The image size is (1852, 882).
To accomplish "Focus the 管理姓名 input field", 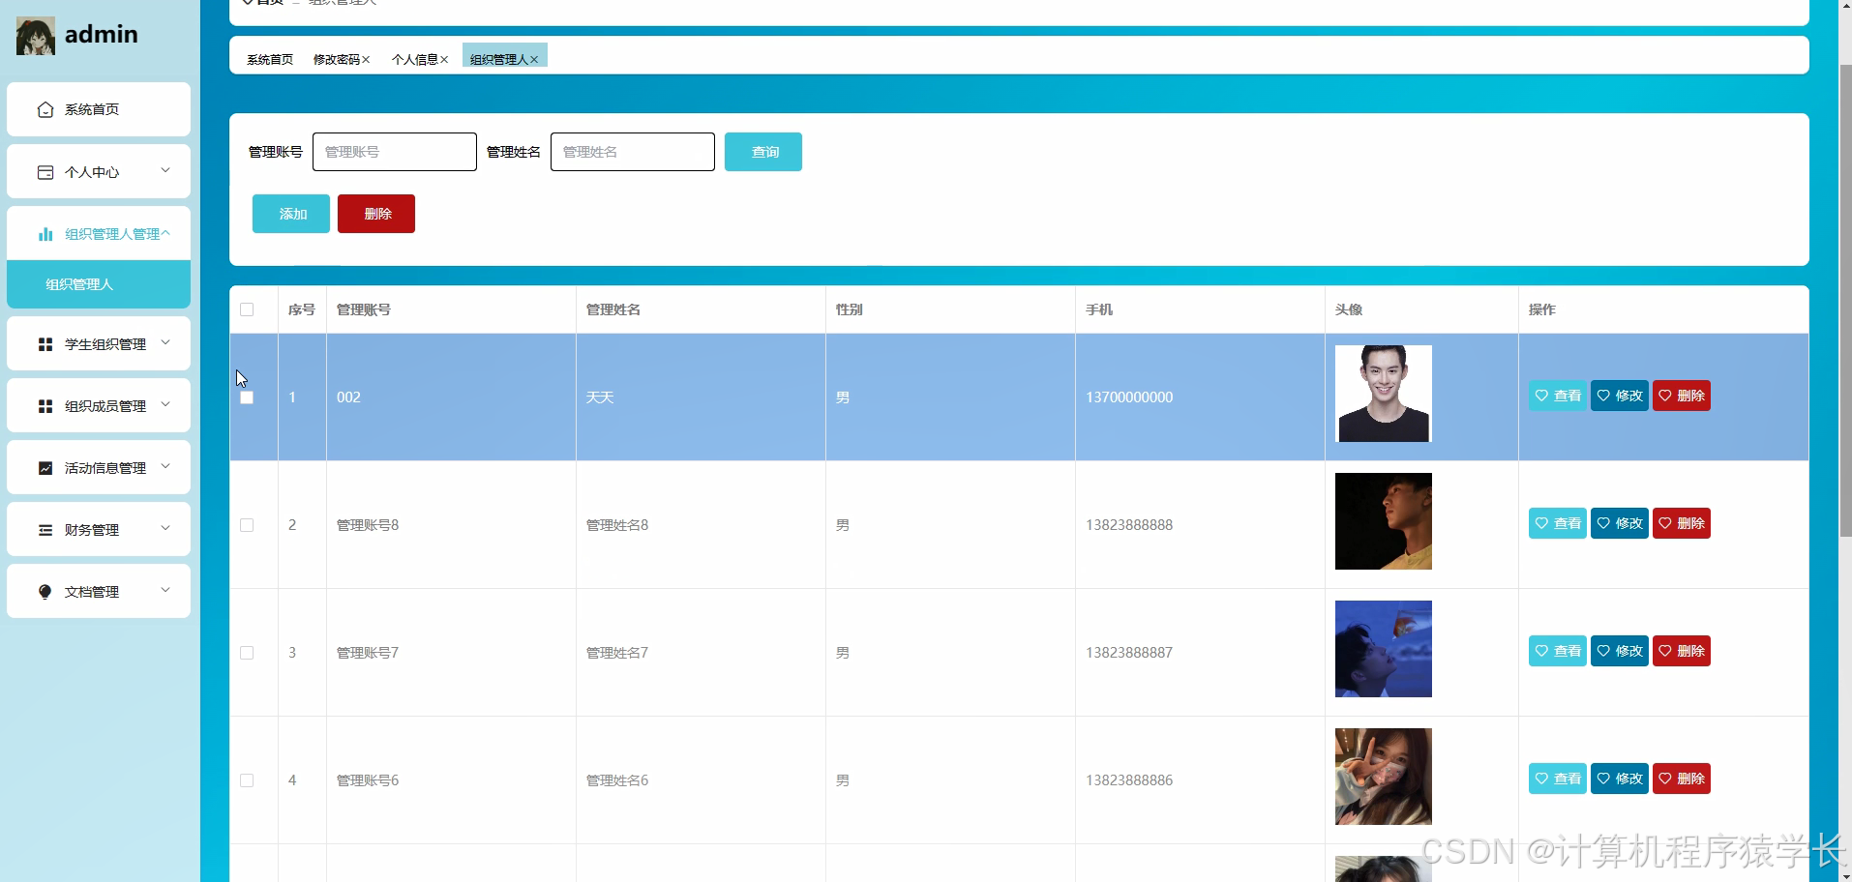I will (x=633, y=152).
